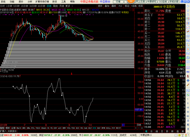
Task: Collapse the 扩展∧ panel
Action: (3, 131)
